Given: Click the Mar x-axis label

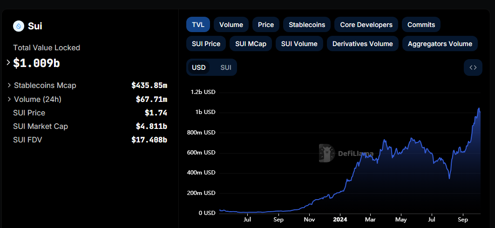Looking at the screenshot, I should (x=371, y=220).
